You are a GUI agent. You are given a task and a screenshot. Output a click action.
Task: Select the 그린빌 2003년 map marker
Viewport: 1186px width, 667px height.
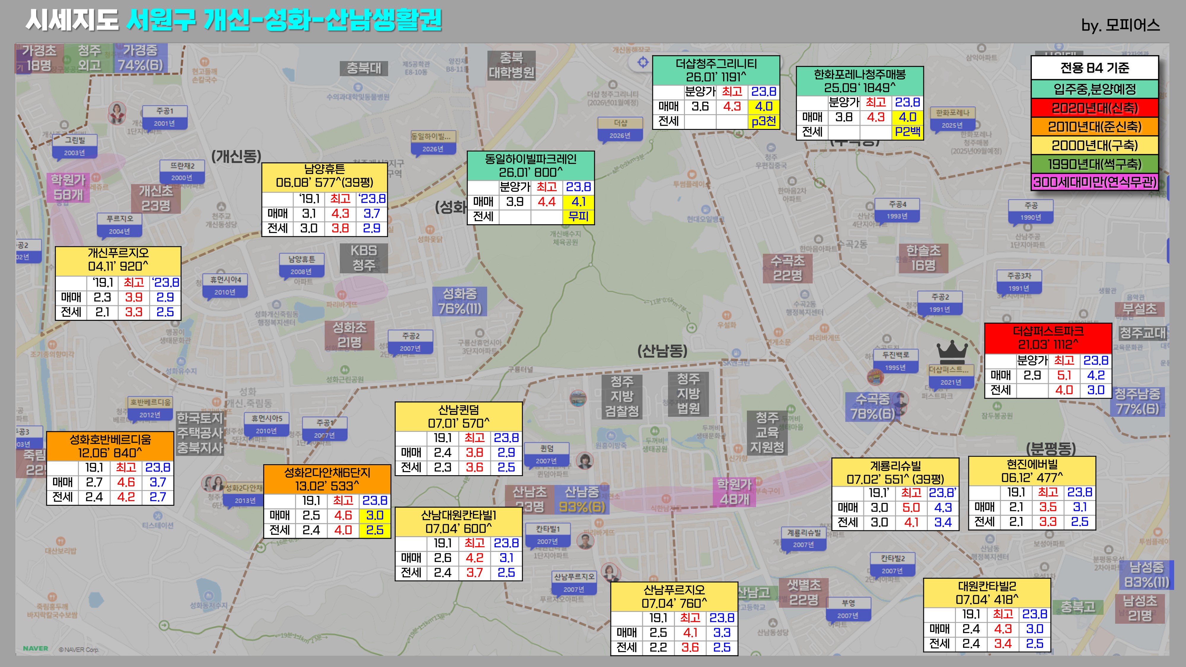coord(74,146)
